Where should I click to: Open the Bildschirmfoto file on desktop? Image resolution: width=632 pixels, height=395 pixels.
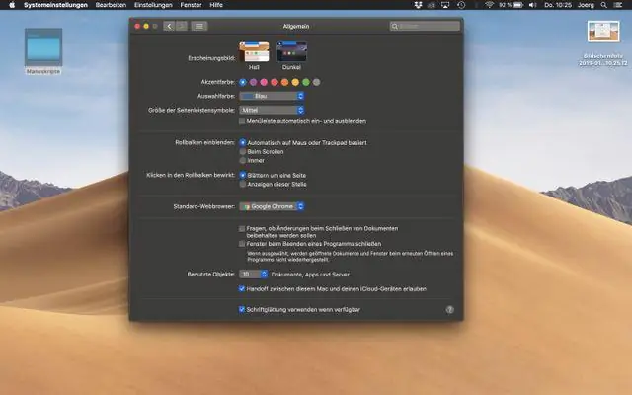[x=603, y=43]
